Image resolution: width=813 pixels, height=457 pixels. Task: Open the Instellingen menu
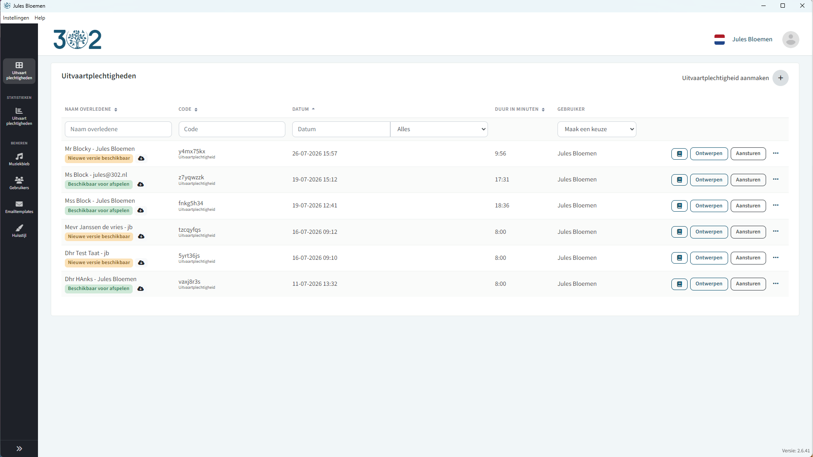point(16,18)
